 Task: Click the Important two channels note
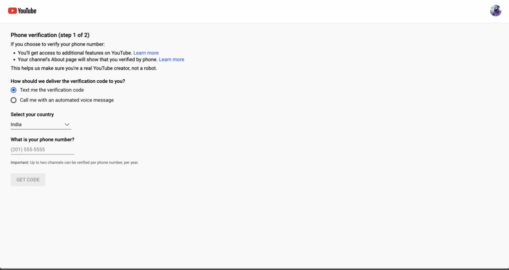click(x=75, y=162)
